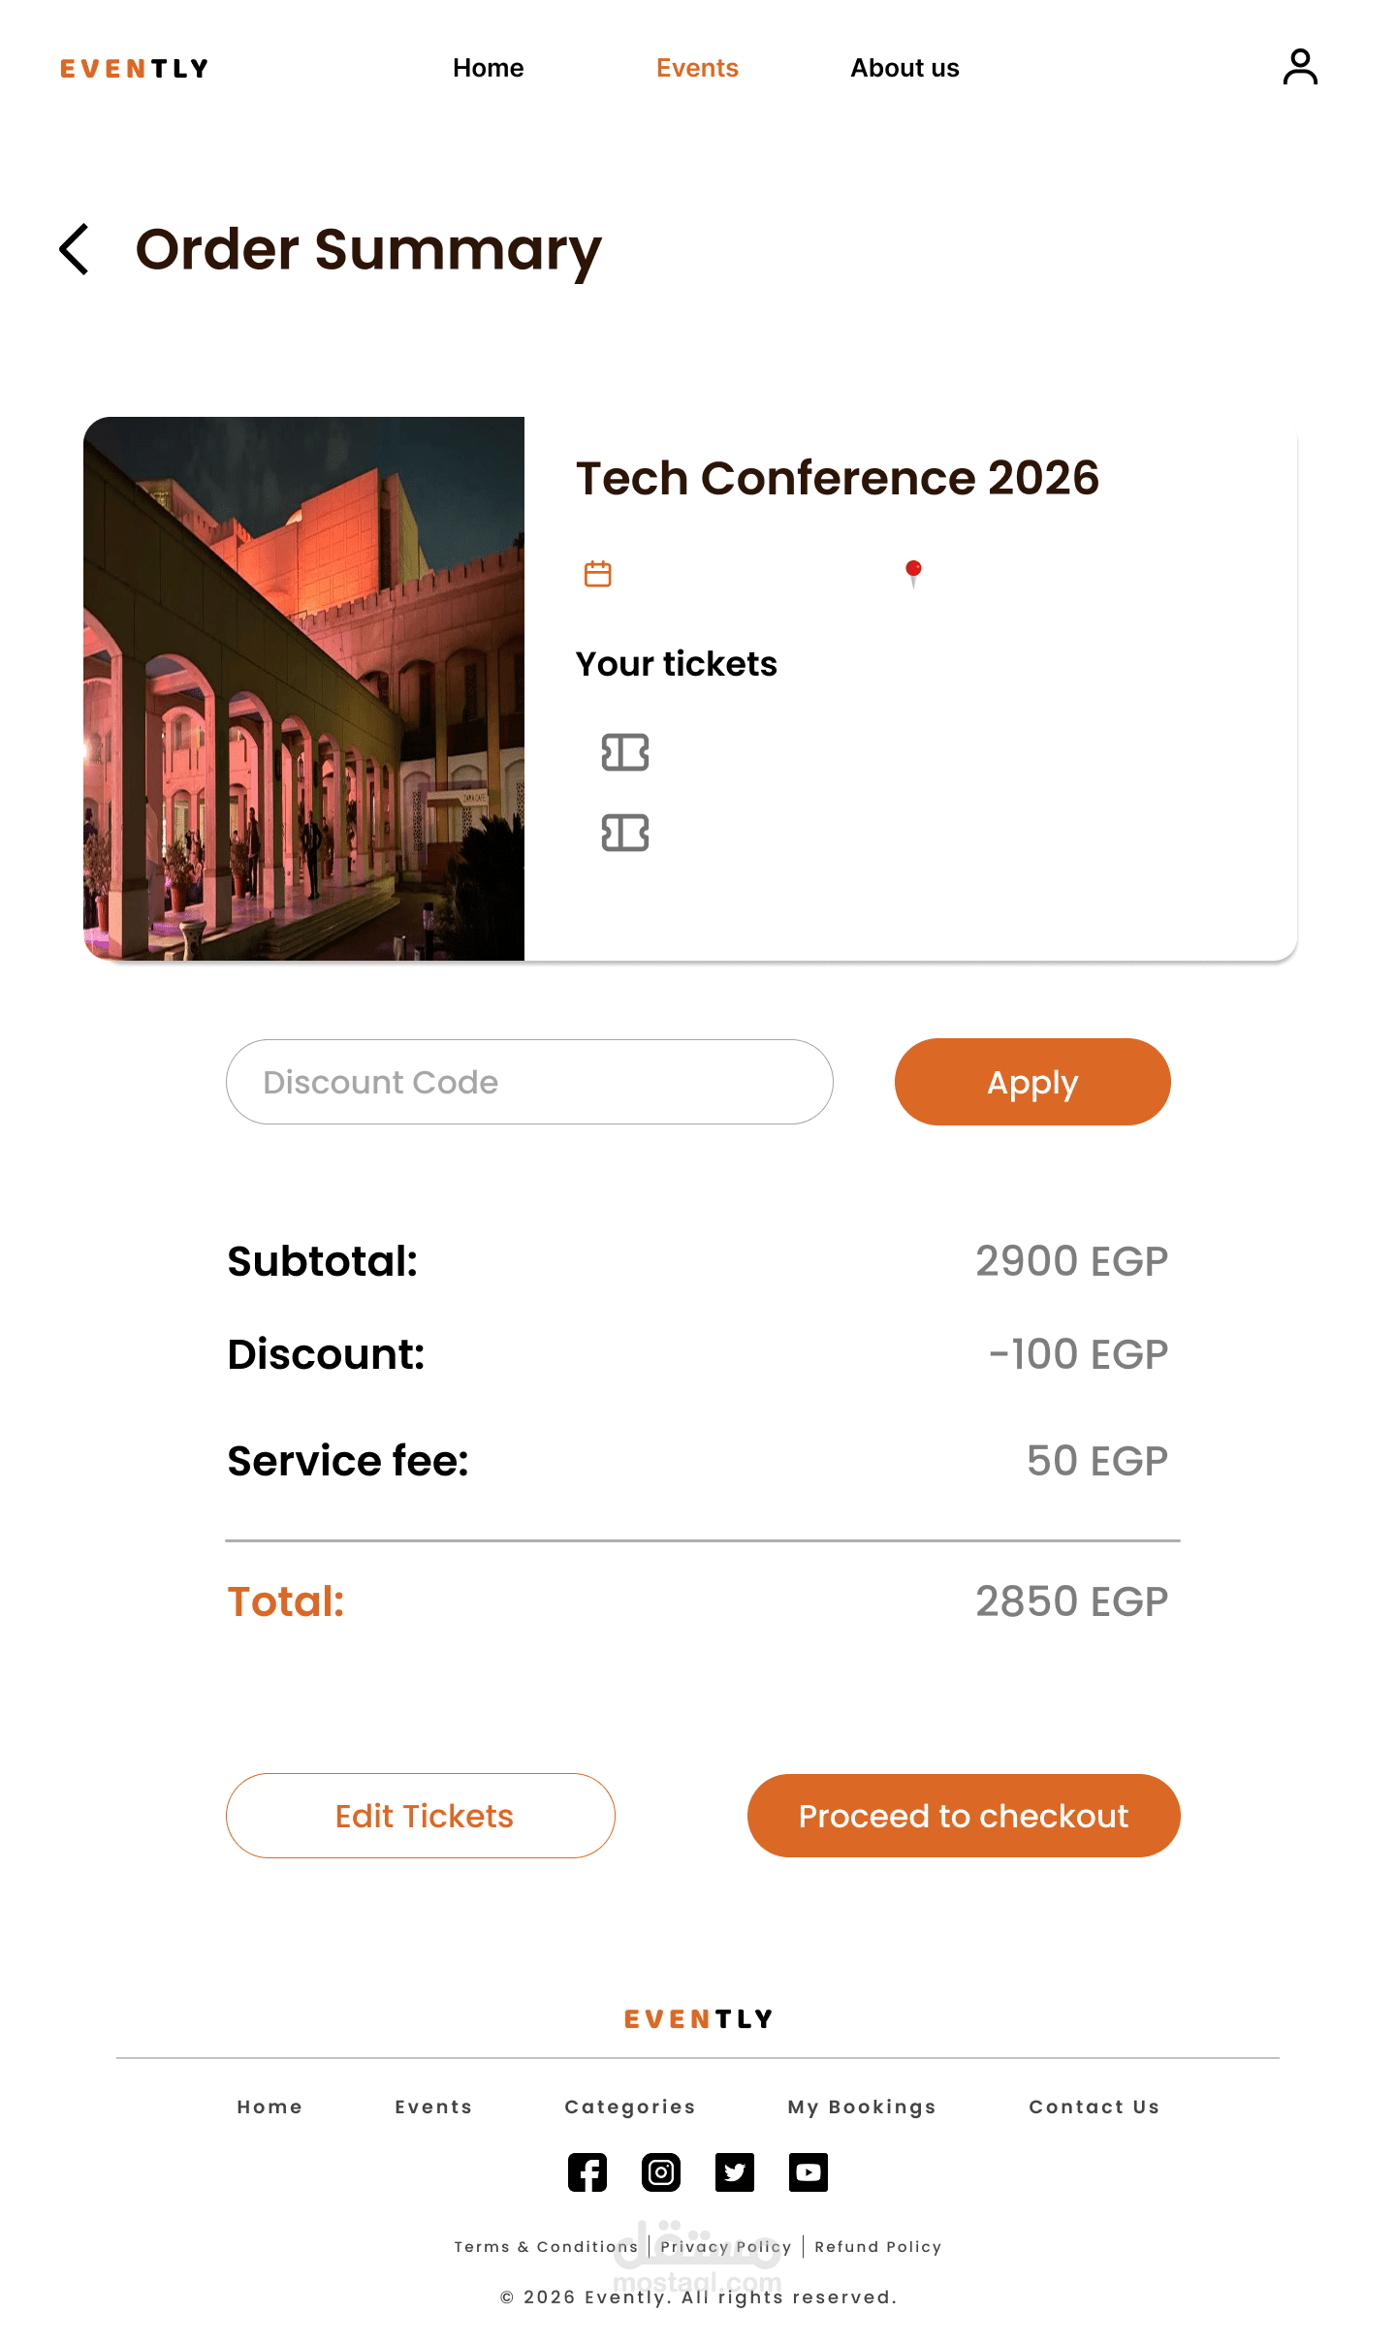Go to Home in top navigation
The image size is (1396, 2344).
tap(488, 68)
